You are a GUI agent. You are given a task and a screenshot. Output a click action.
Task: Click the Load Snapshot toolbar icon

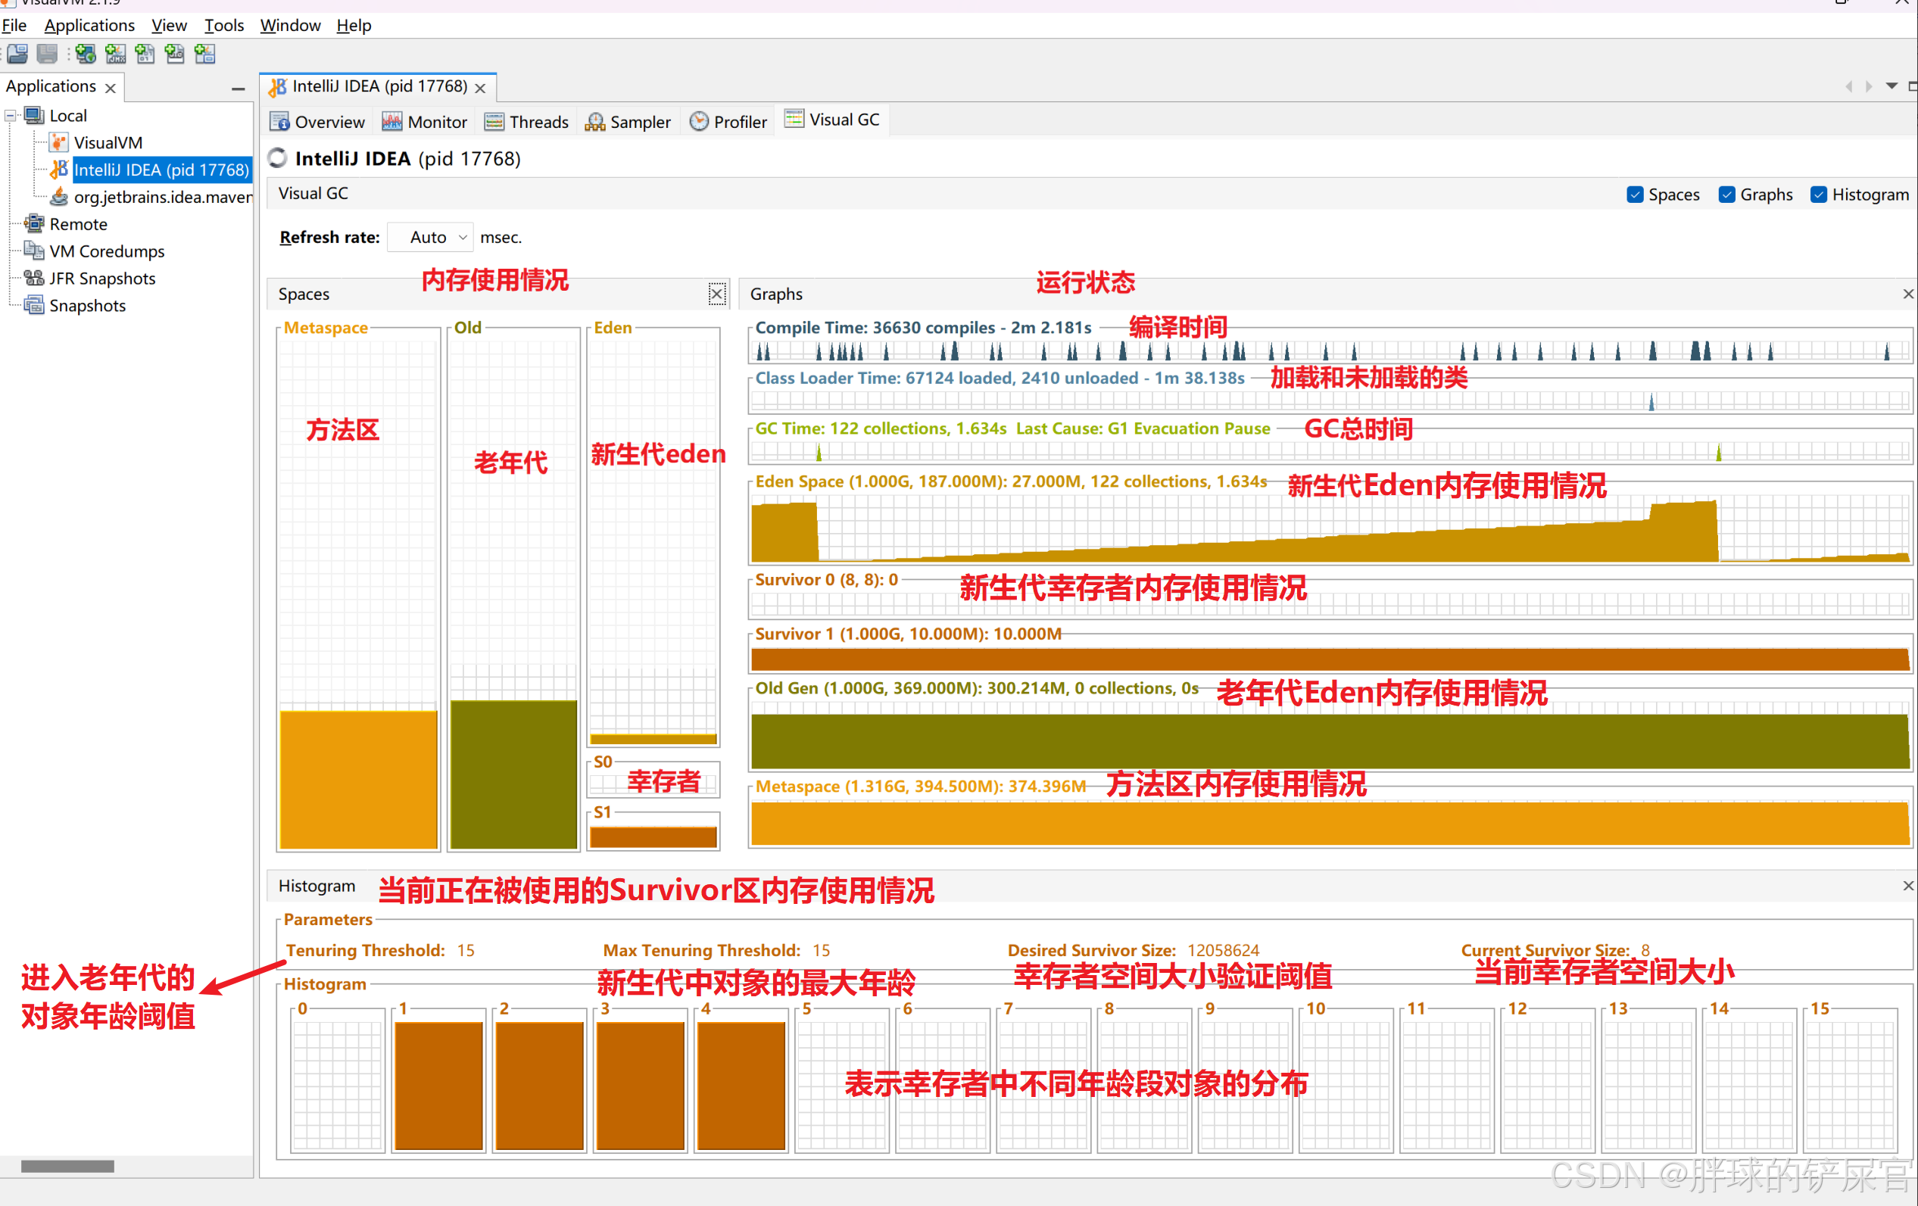(17, 55)
